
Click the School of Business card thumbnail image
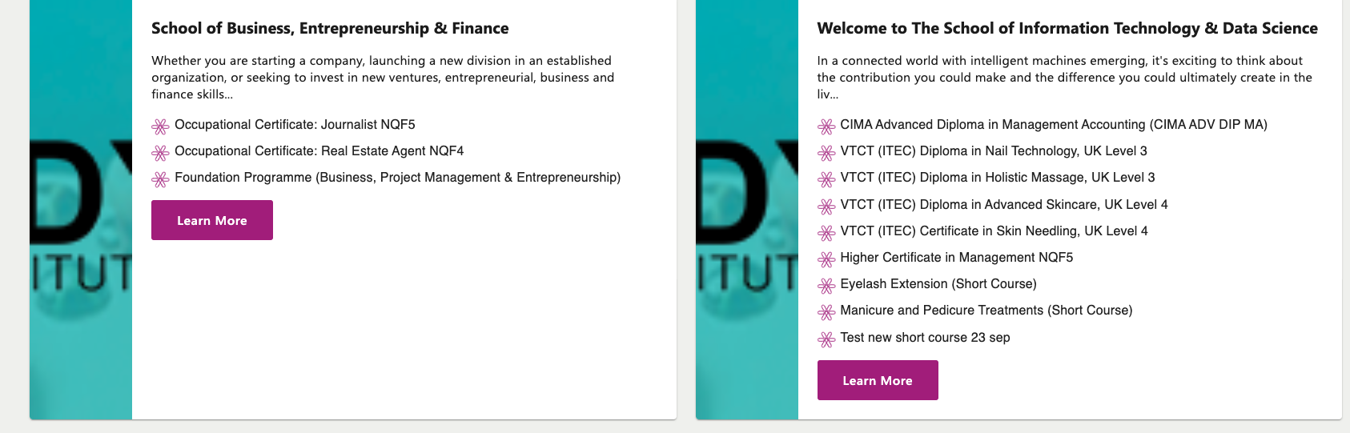[81, 210]
